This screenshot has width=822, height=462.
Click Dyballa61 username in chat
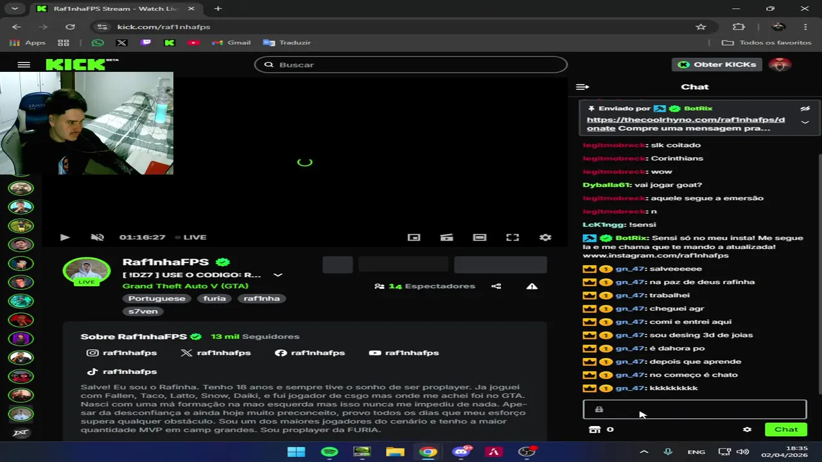[x=606, y=185]
